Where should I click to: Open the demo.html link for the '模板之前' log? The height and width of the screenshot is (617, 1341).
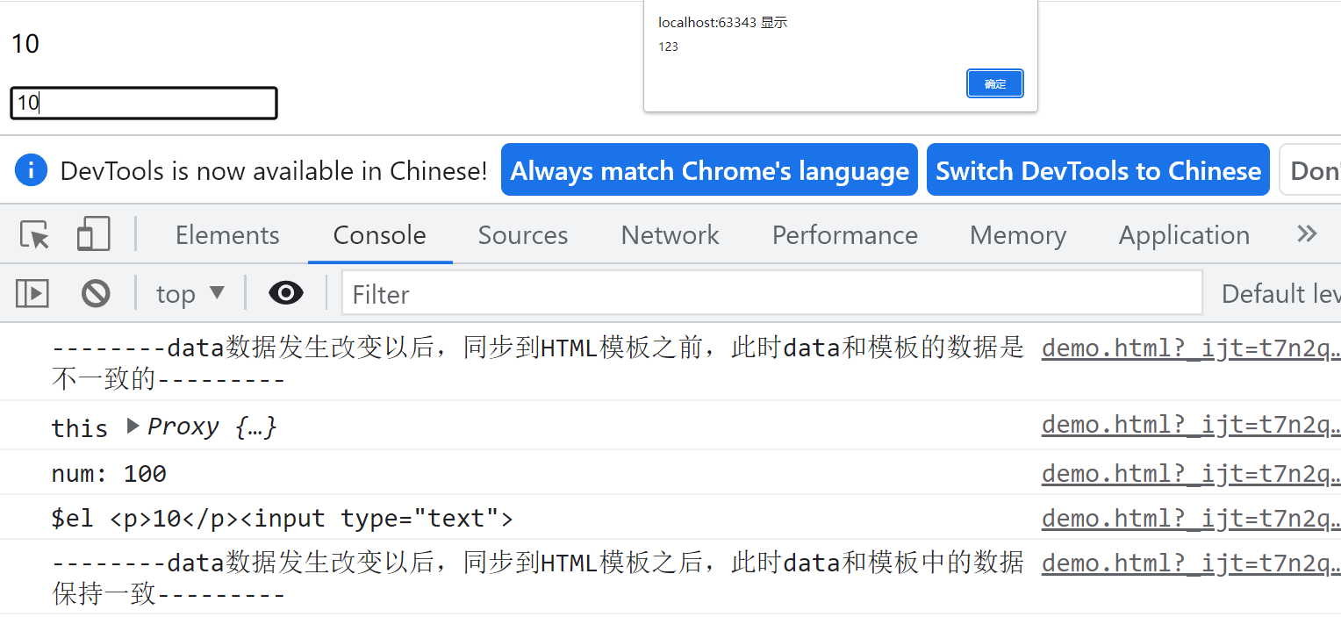pyautogui.click(x=1191, y=348)
